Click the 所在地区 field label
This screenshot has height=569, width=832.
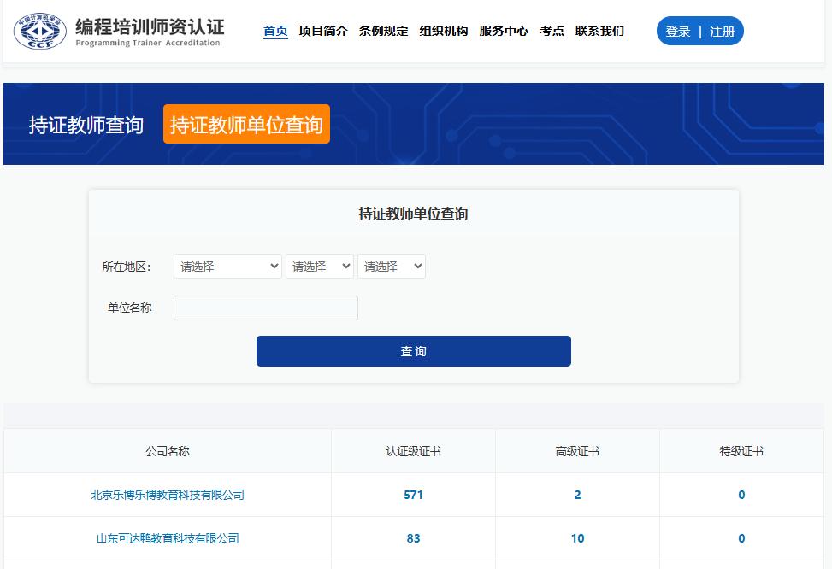coord(127,267)
